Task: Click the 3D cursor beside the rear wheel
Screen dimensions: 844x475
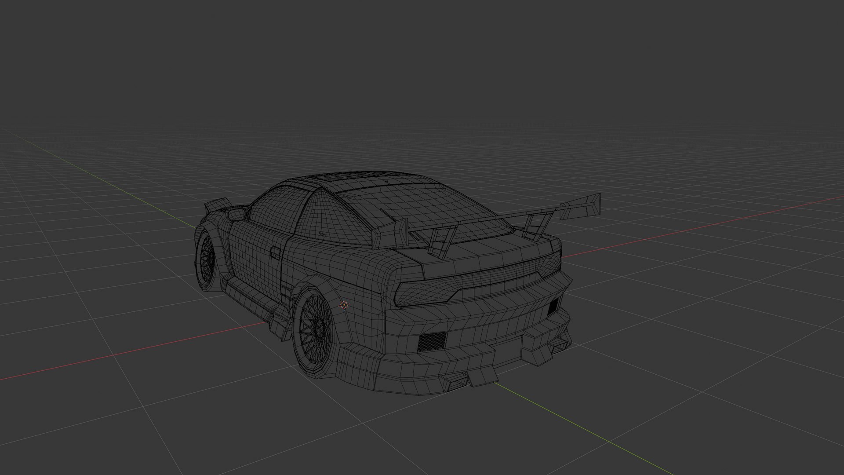Action: coord(344,304)
